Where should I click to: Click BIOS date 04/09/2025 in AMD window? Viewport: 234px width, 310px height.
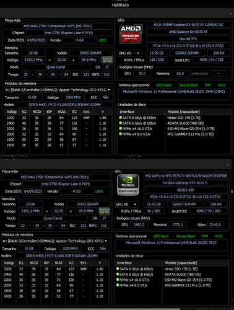coord(36,40)
